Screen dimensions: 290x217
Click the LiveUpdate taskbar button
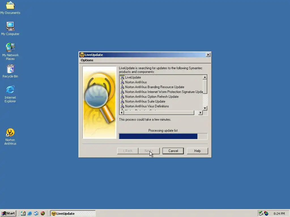tap(73, 214)
